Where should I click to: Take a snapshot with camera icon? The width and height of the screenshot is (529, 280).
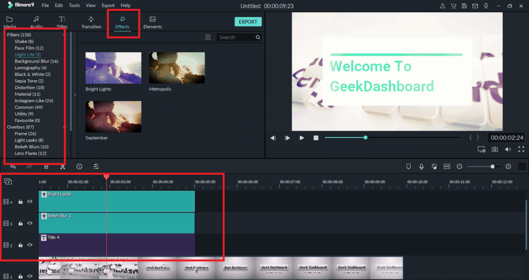tap(494, 149)
